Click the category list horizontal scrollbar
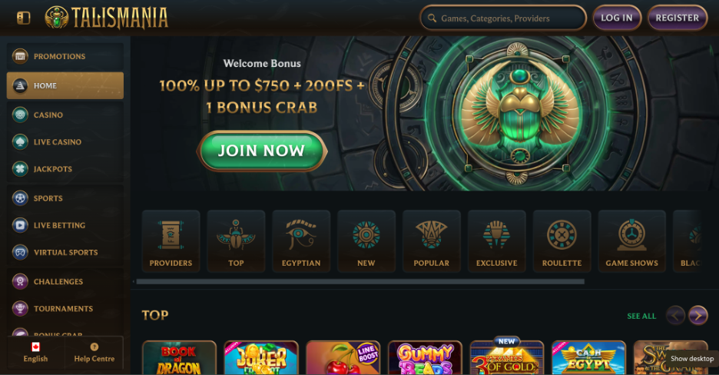This screenshot has height=375, width=719. 360,281
